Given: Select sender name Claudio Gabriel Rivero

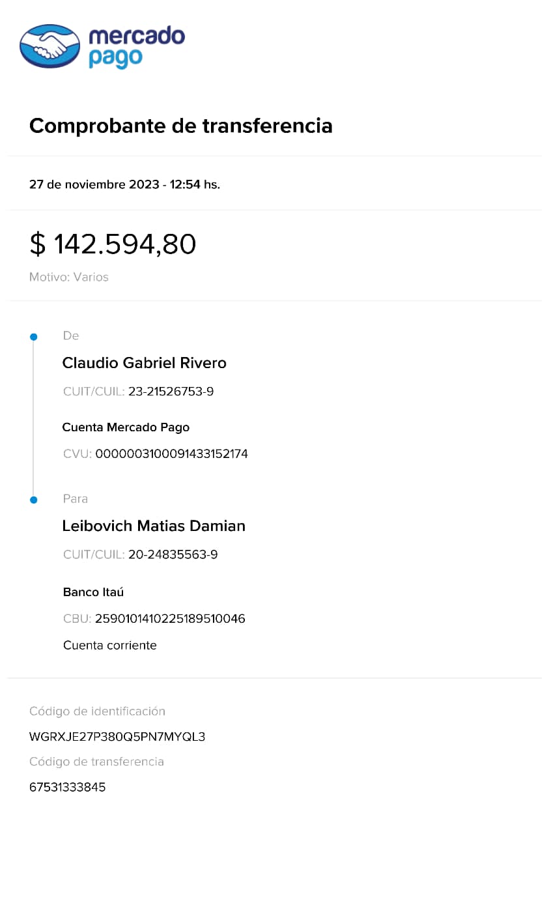Looking at the screenshot, I should click(144, 363).
